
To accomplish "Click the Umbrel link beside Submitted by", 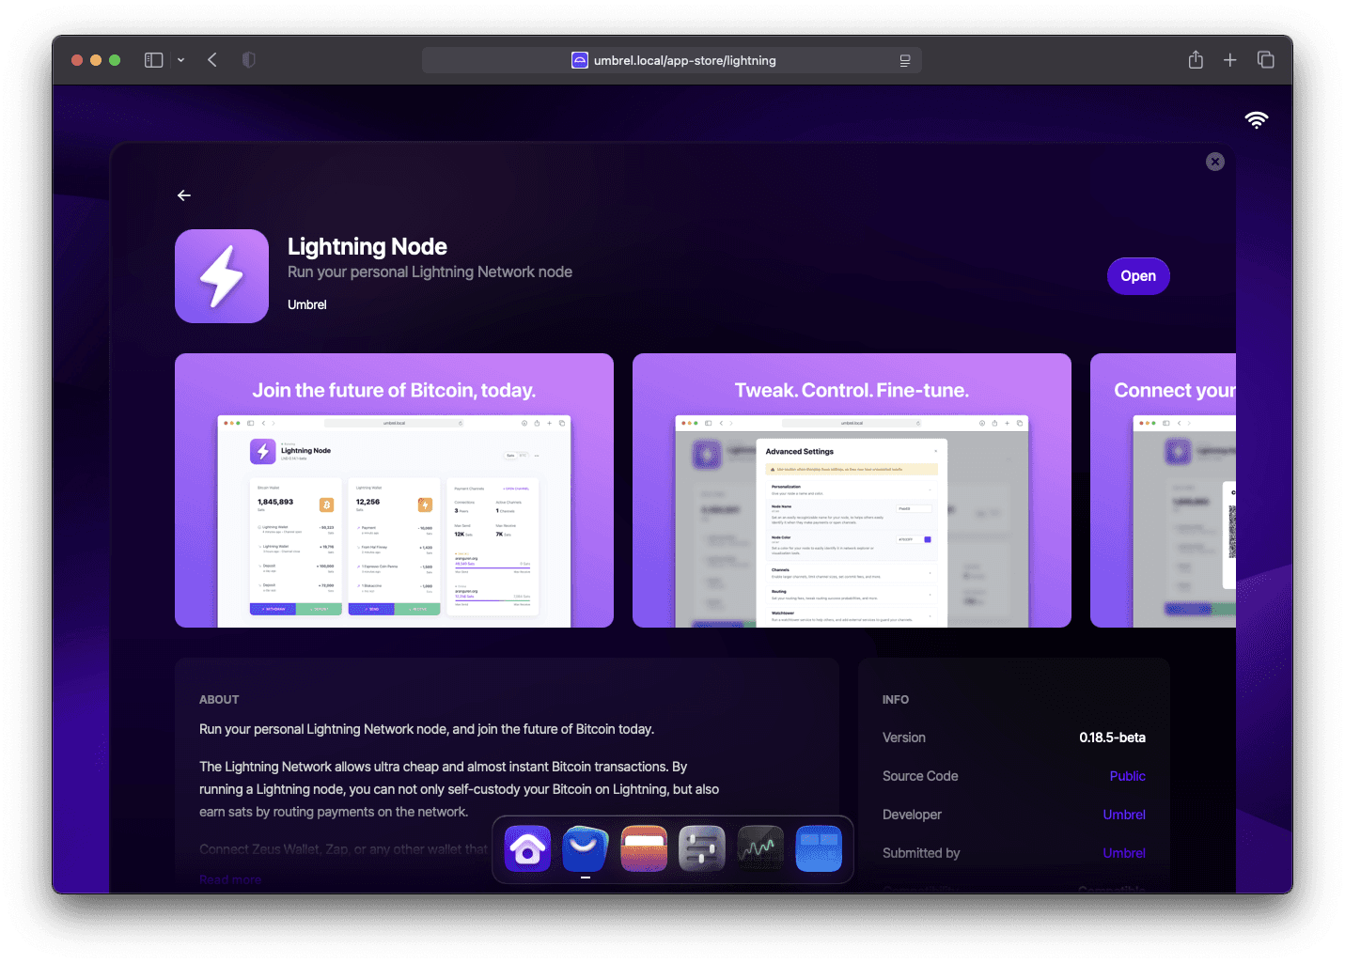I will click(x=1124, y=853).
